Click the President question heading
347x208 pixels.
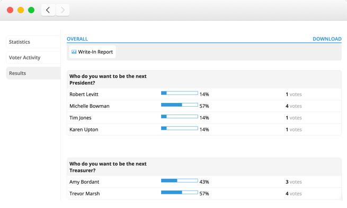[x=108, y=79]
